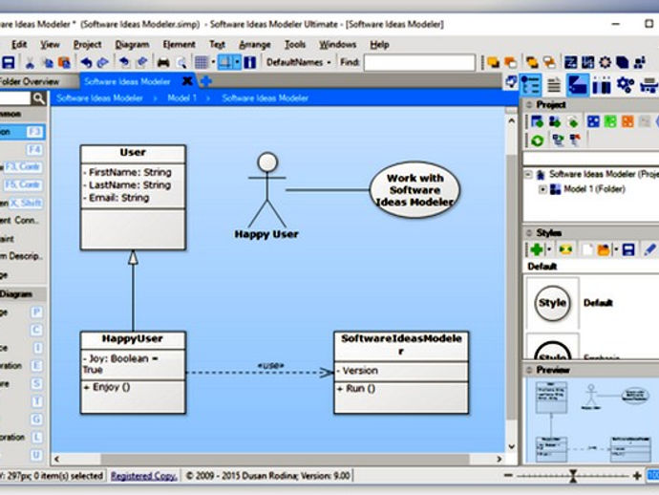This screenshot has height=495, width=659.
Task: Toggle the highlighted snap/alignment toolbar button
Action: pos(225,63)
